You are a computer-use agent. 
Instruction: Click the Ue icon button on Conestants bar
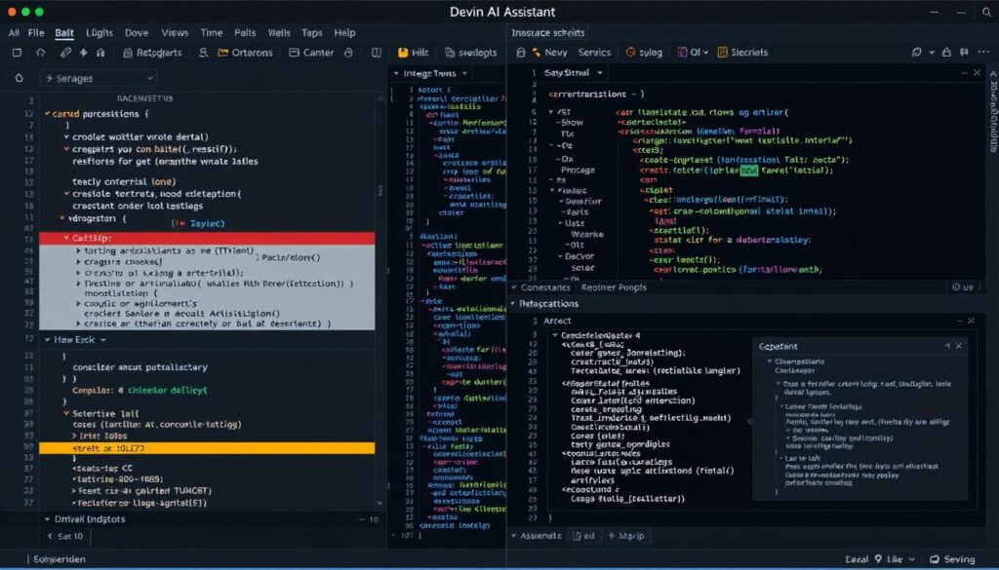click(x=963, y=287)
